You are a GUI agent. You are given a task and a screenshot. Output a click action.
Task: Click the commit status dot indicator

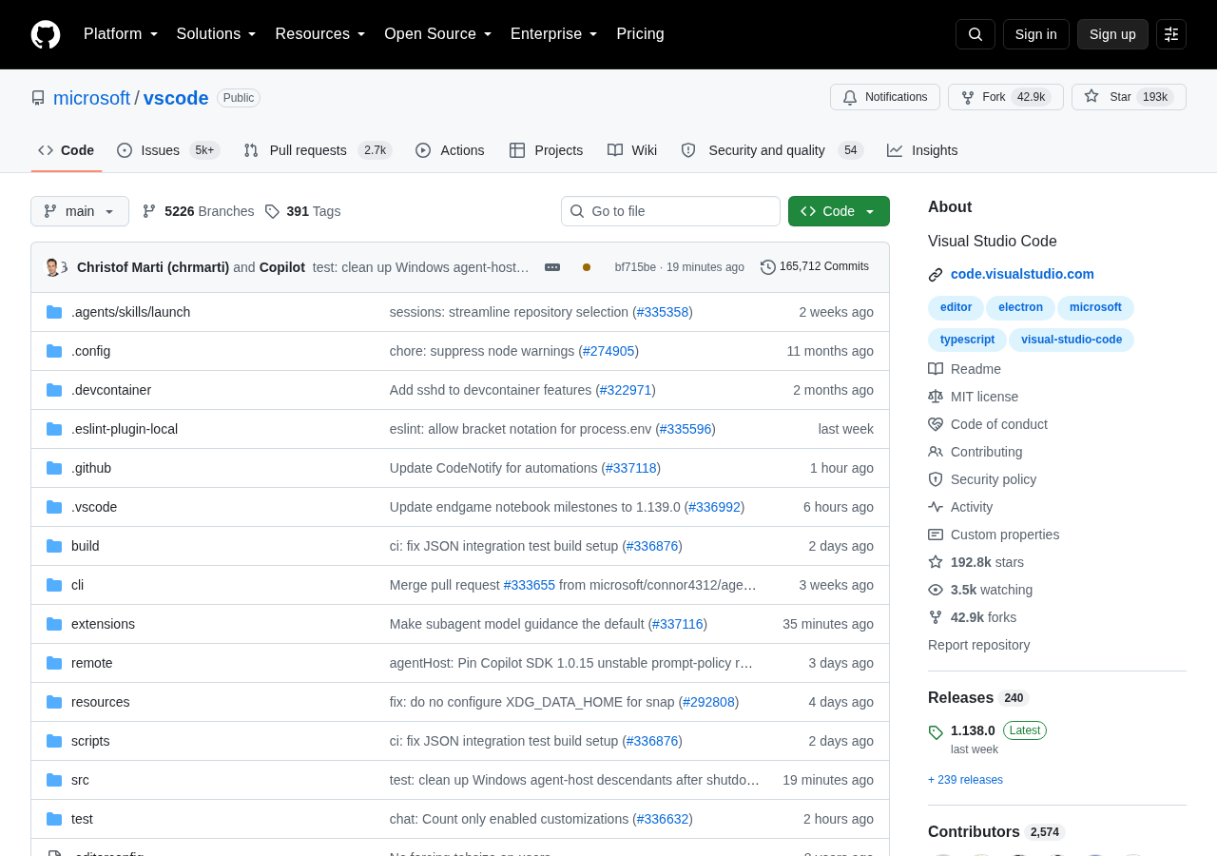587,267
